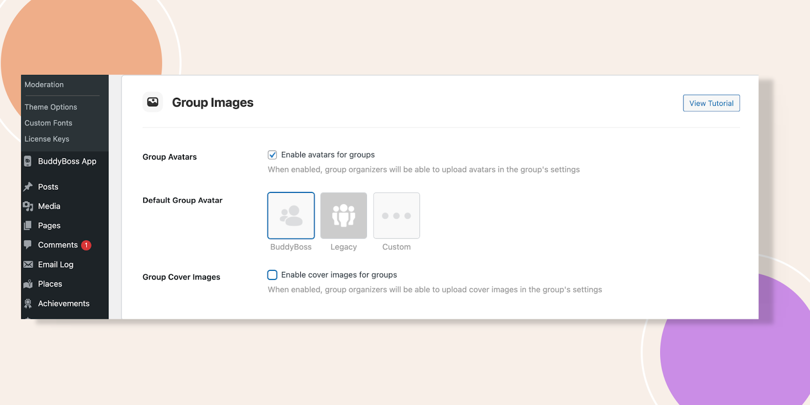
Task: Select the Custom default group avatar
Action: (x=396, y=216)
